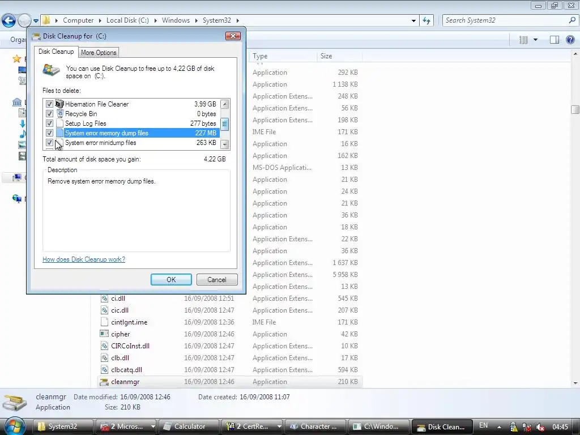This screenshot has width=580, height=435.
Task: Cancel the Disk Cleanup dialog
Action: [x=217, y=280]
